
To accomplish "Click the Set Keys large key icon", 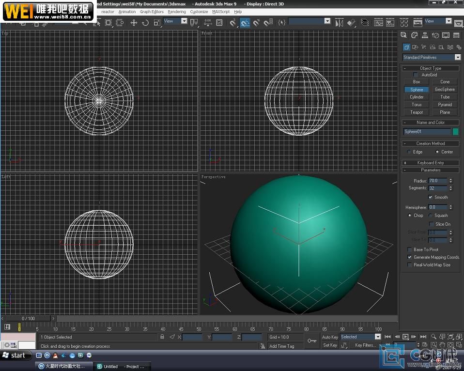I will click(312, 341).
